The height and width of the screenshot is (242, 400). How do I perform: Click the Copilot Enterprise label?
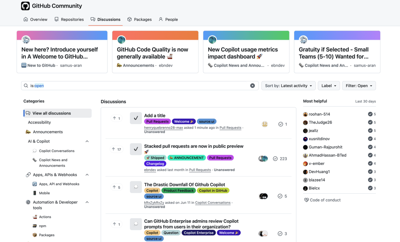tap(199, 233)
